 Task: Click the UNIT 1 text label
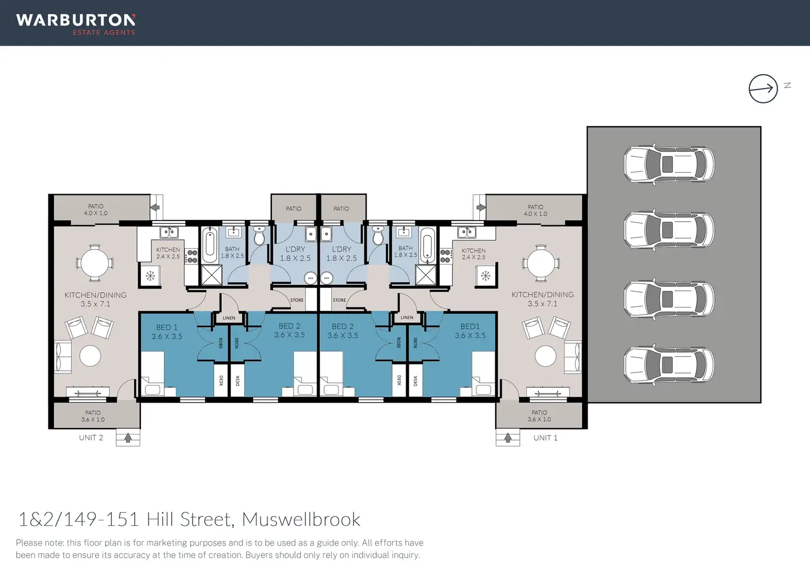[545, 438]
